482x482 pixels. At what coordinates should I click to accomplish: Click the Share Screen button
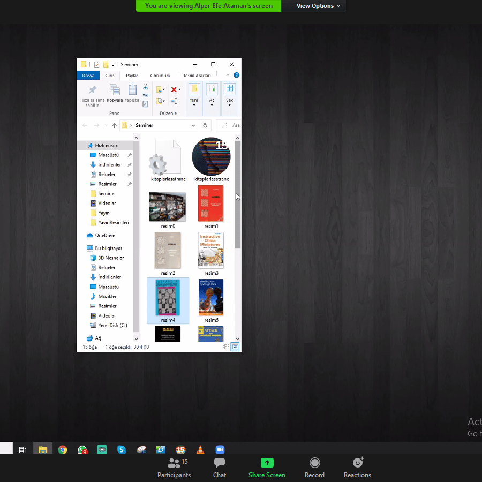[x=267, y=467]
